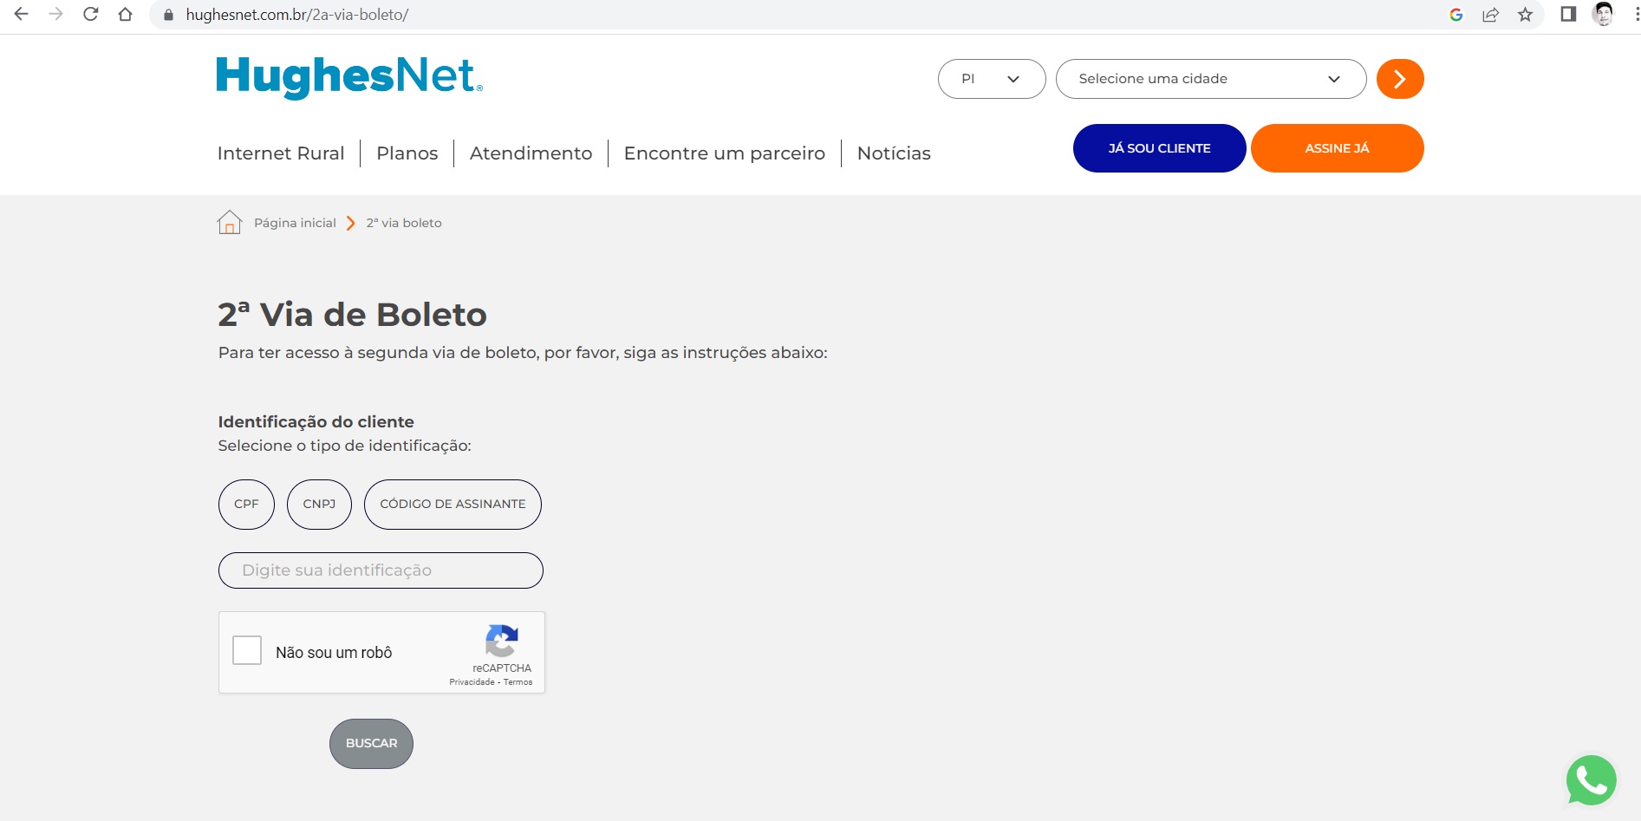Open the Internet Rural menu
This screenshot has width=1641, height=821.
(281, 153)
